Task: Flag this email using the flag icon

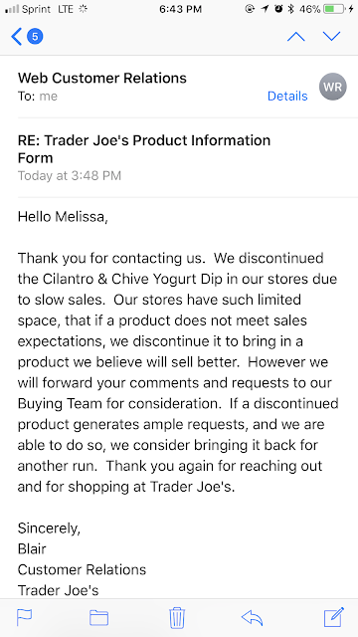Action: click(24, 617)
